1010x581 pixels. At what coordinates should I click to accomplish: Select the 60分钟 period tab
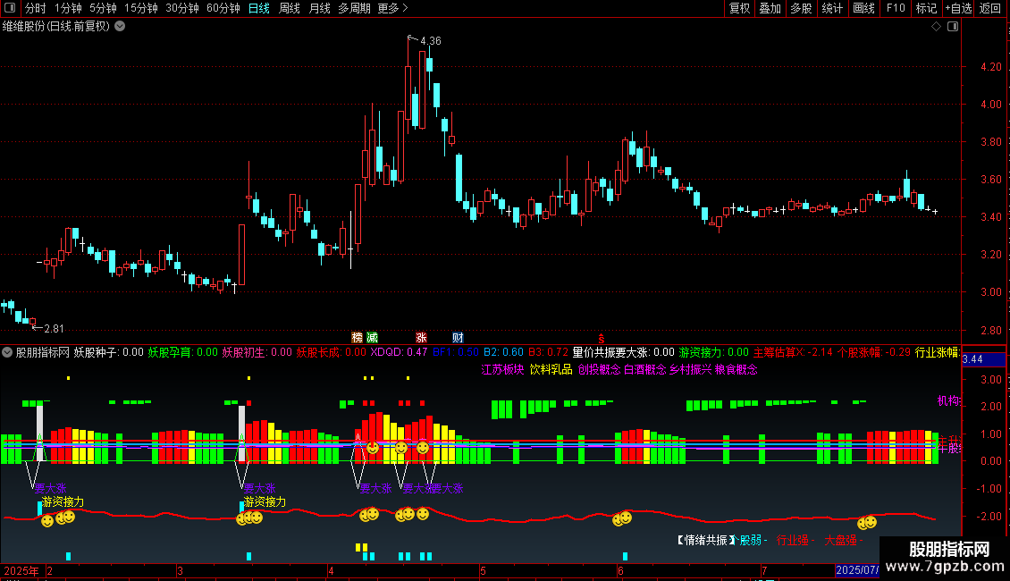(223, 8)
